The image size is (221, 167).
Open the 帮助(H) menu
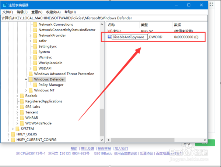pyautogui.click(x=70, y=12)
